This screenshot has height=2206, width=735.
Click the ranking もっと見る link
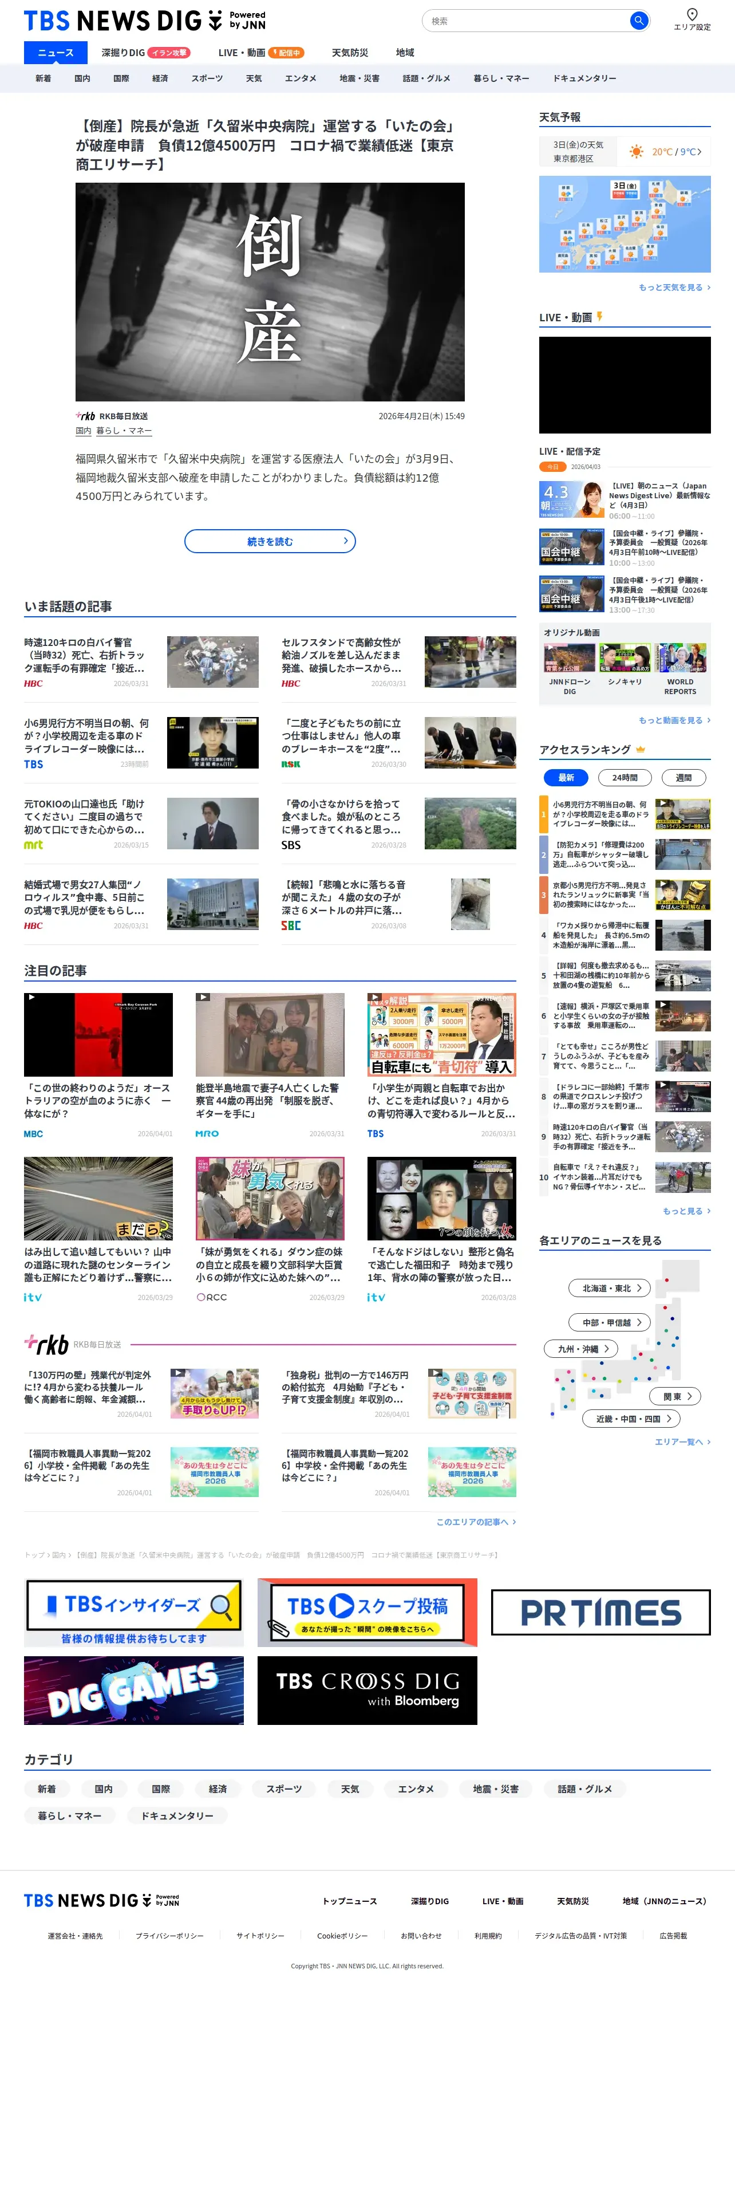click(x=686, y=1211)
